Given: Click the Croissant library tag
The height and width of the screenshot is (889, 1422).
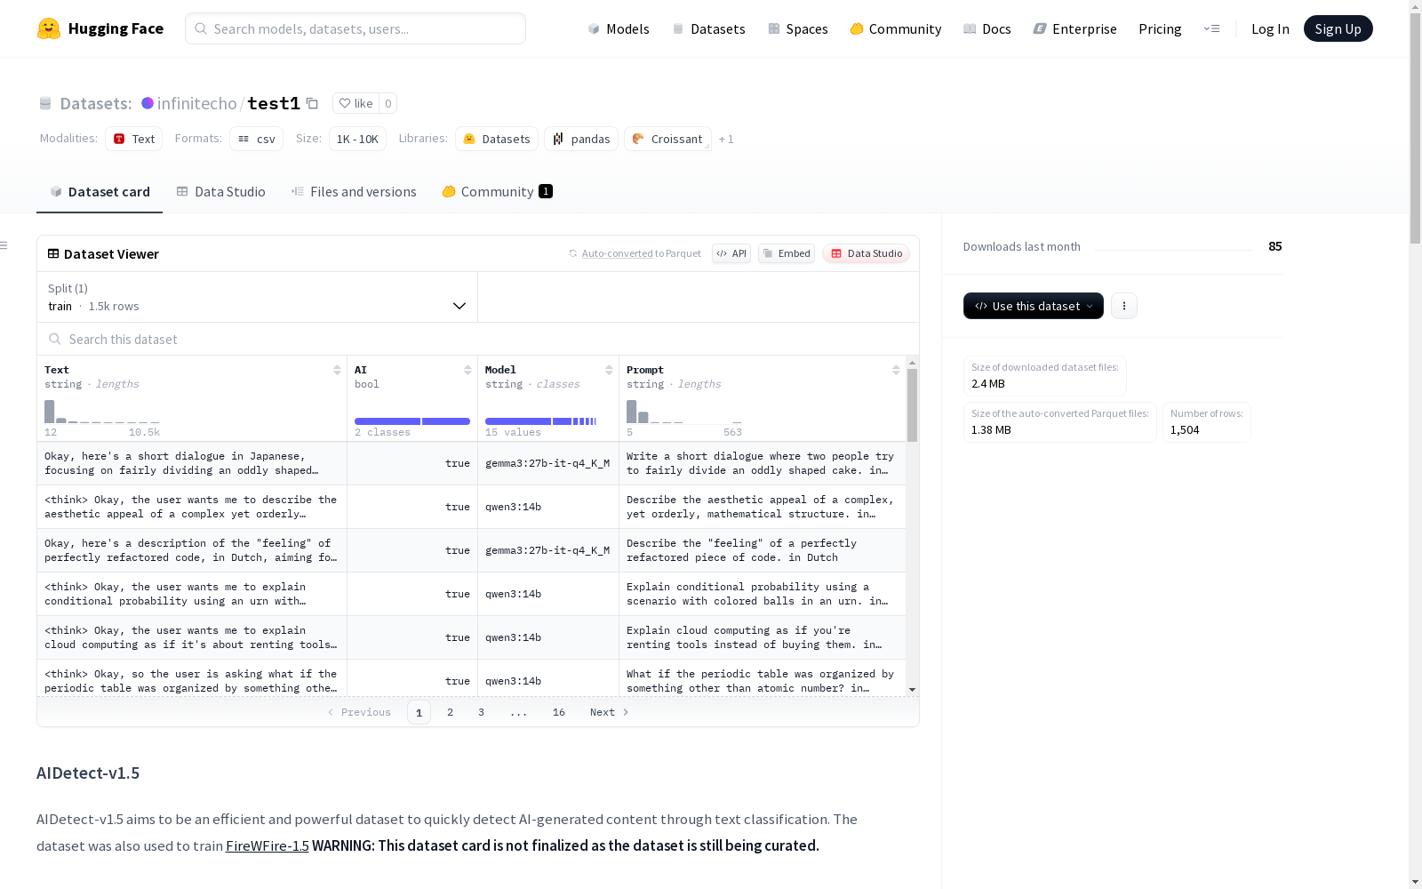Looking at the screenshot, I should pos(667,139).
